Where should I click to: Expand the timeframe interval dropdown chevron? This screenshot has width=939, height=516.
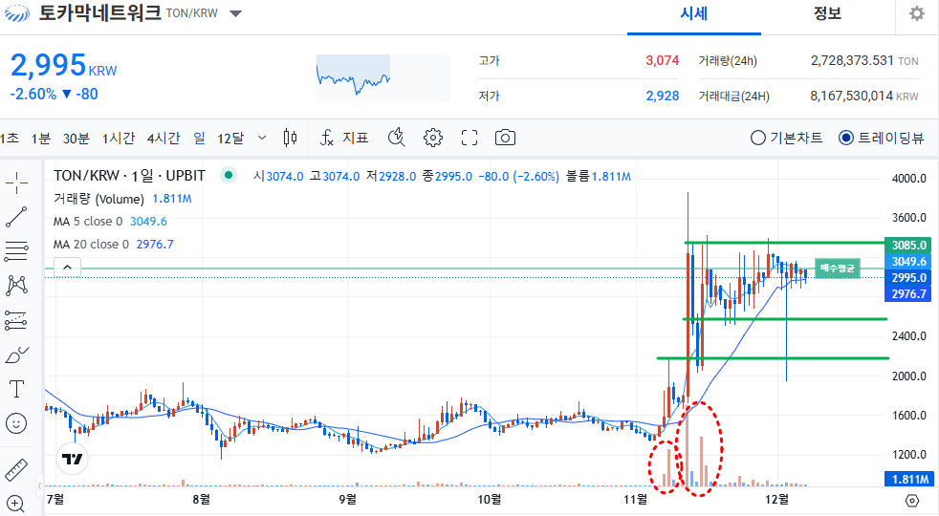[x=262, y=138]
